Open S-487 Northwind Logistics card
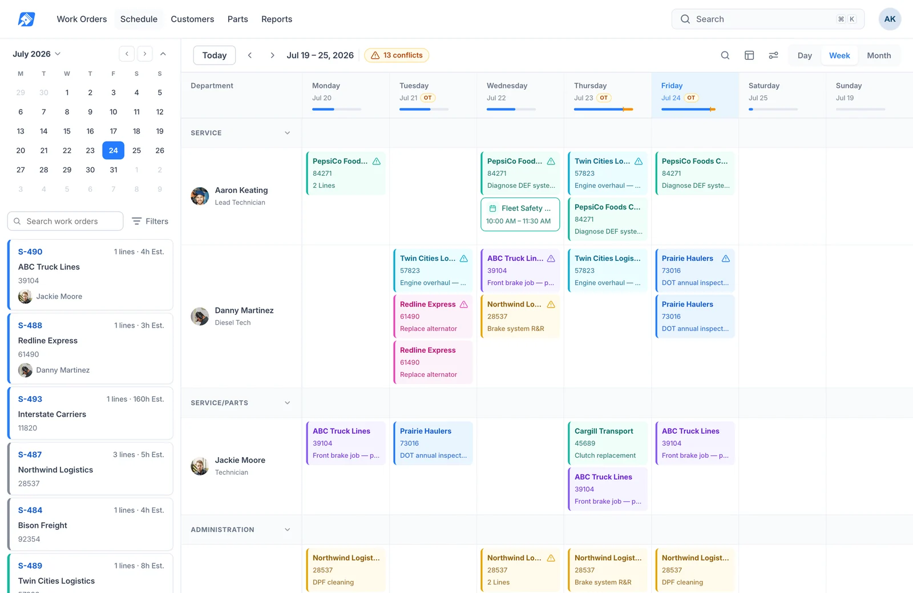The width and height of the screenshot is (913, 593). click(90, 469)
